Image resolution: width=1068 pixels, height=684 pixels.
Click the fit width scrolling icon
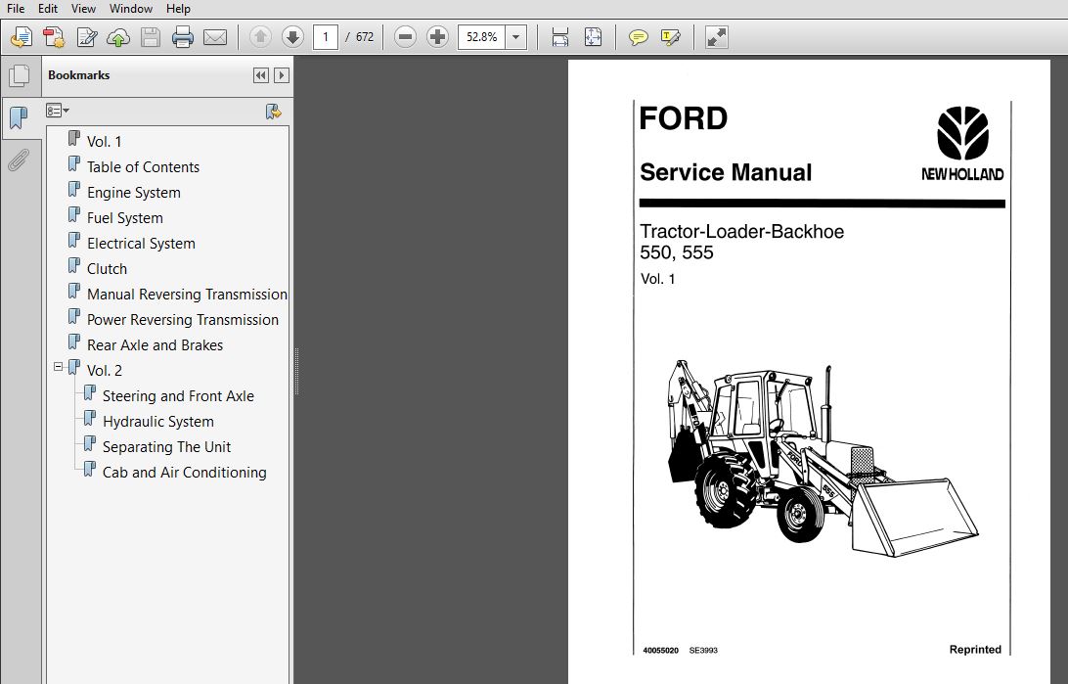pos(559,37)
